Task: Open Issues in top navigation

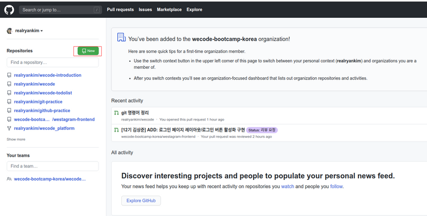Action: pos(145,9)
